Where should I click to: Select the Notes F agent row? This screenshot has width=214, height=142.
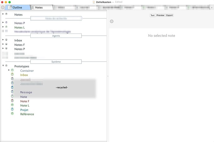[20, 45]
